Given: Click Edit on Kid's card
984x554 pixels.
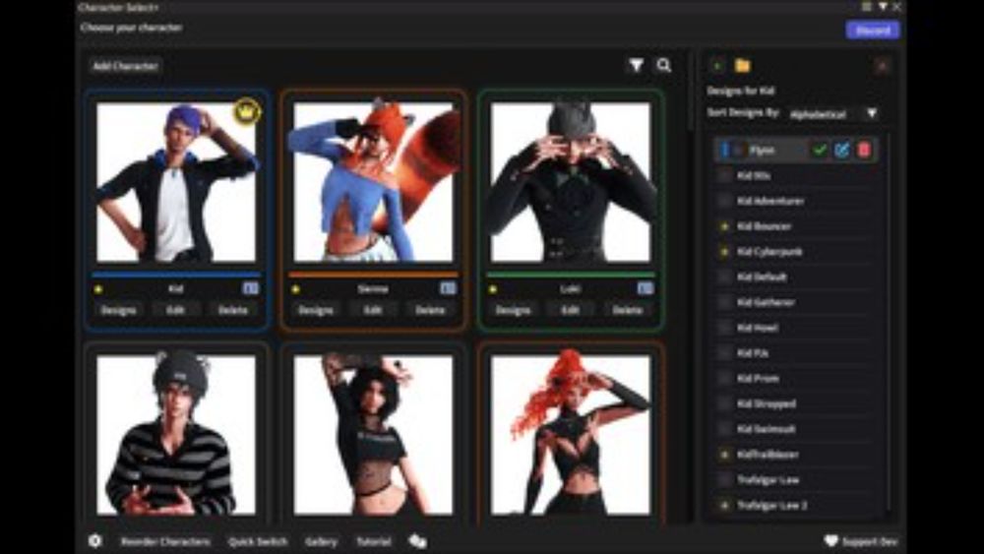Looking at the screenshot, I should [x=176, y=310].
